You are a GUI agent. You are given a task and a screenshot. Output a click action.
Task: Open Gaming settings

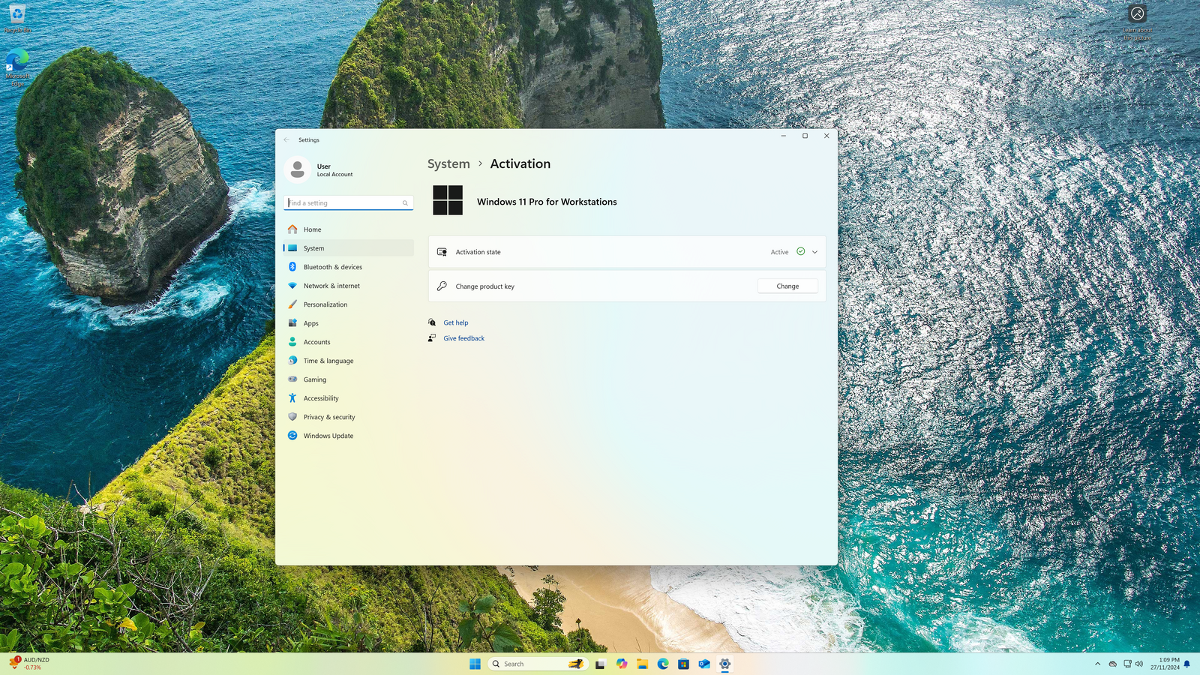[349, 379]
